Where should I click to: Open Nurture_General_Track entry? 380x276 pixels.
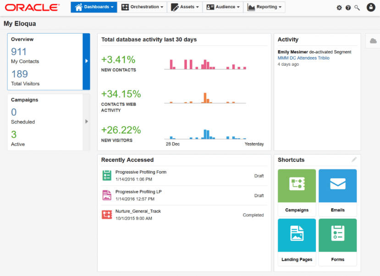(x=184, y=215)
